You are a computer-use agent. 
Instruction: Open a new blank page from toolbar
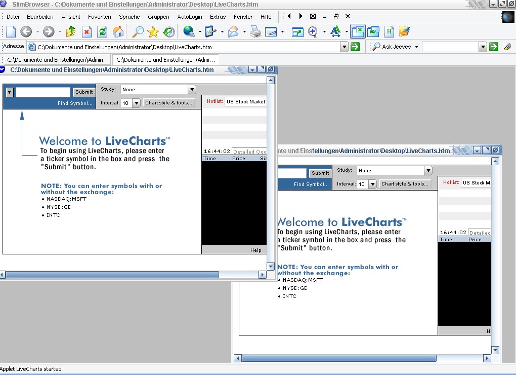pyautogui.click(x=11, y=31)
